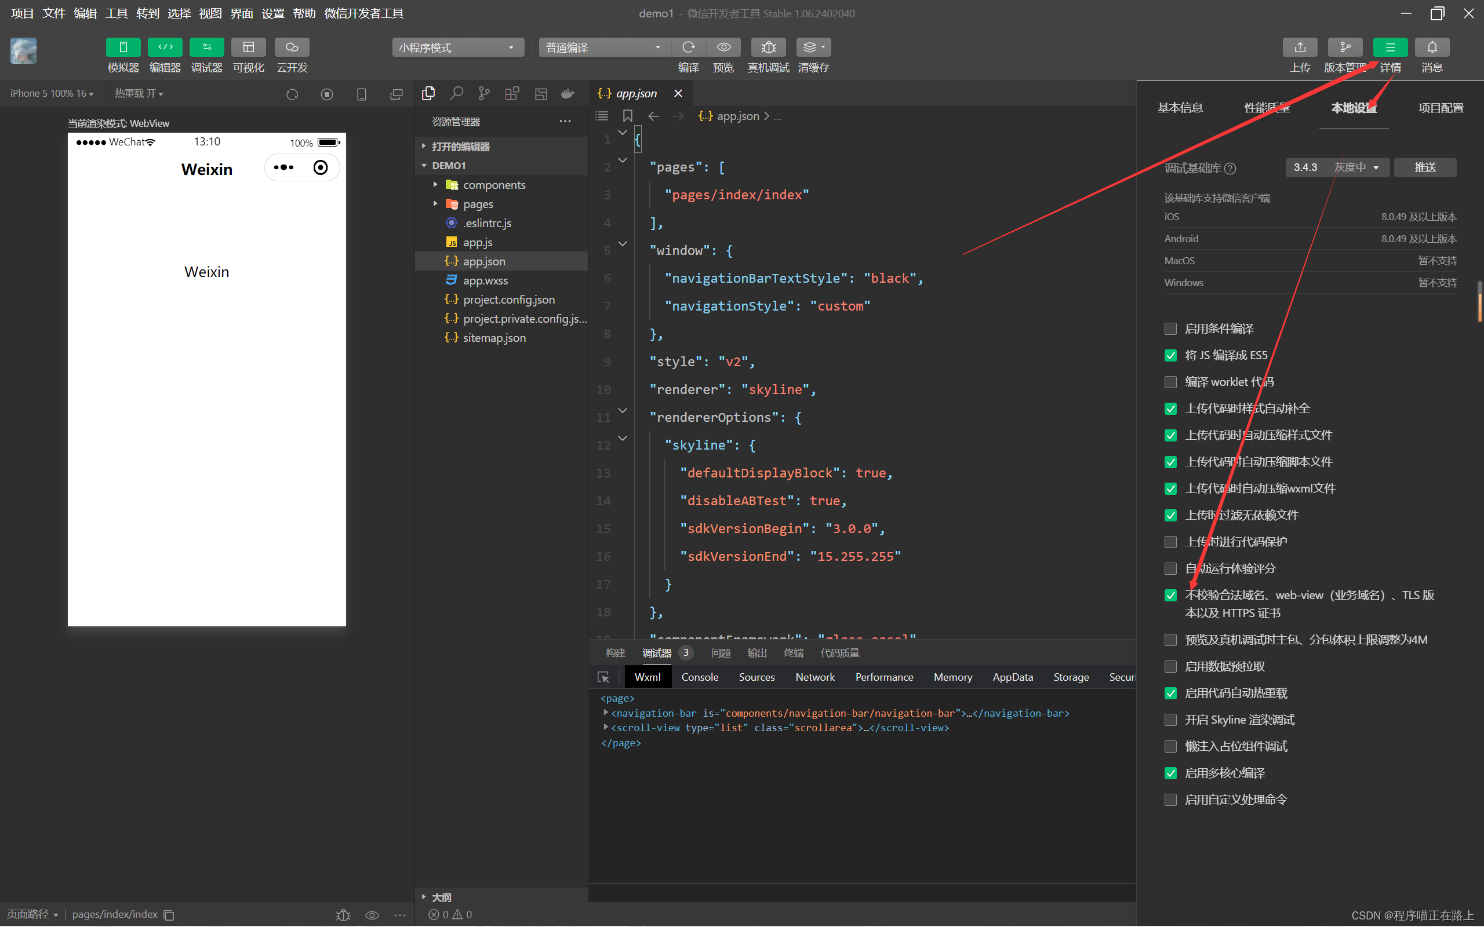
Task: Open the search icon in editor sidebar
Action: click(456, 93)
